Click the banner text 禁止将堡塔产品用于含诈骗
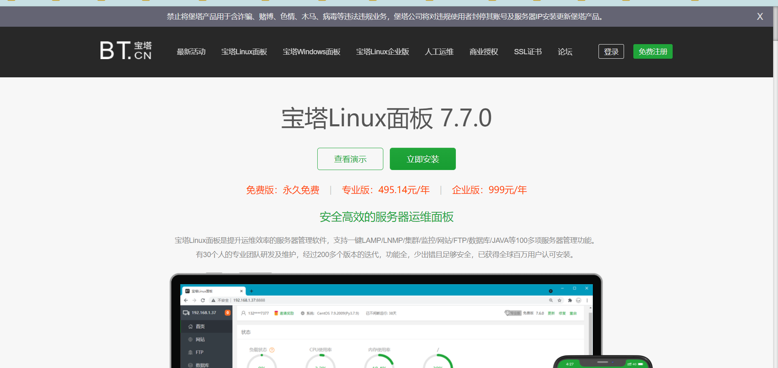The width and height of the screenshot is (778, 368). point(387,17)
